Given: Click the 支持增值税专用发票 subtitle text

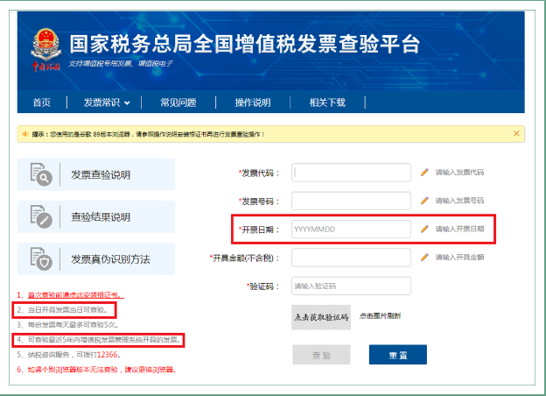Looking at the screenshot, I should coord(120,63).
